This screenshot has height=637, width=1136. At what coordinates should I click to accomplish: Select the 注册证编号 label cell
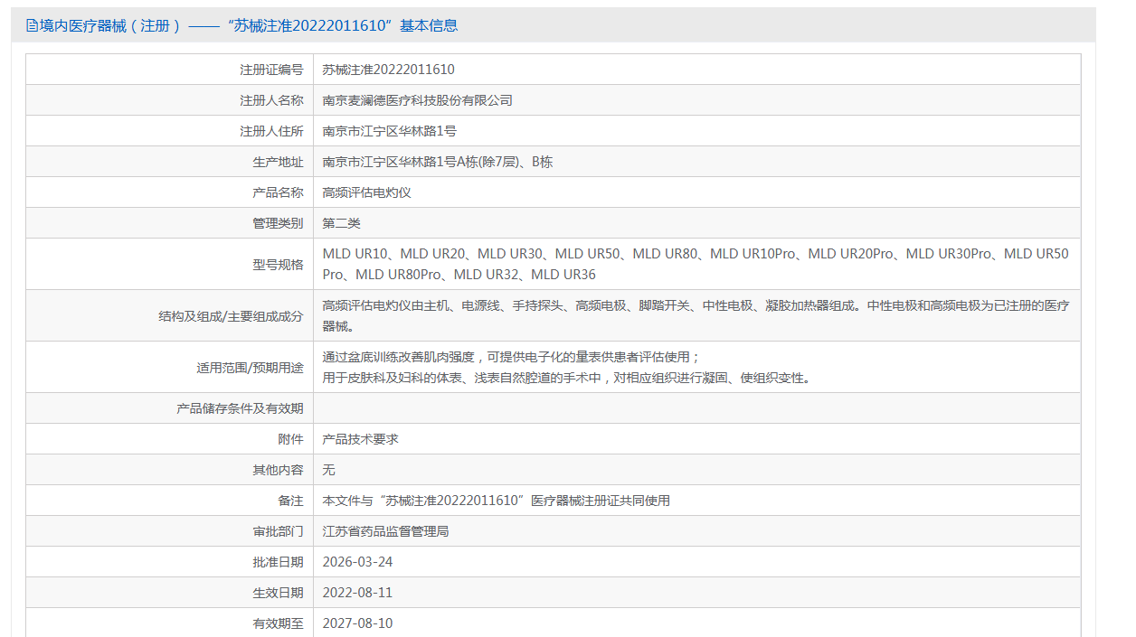[170, 70]
